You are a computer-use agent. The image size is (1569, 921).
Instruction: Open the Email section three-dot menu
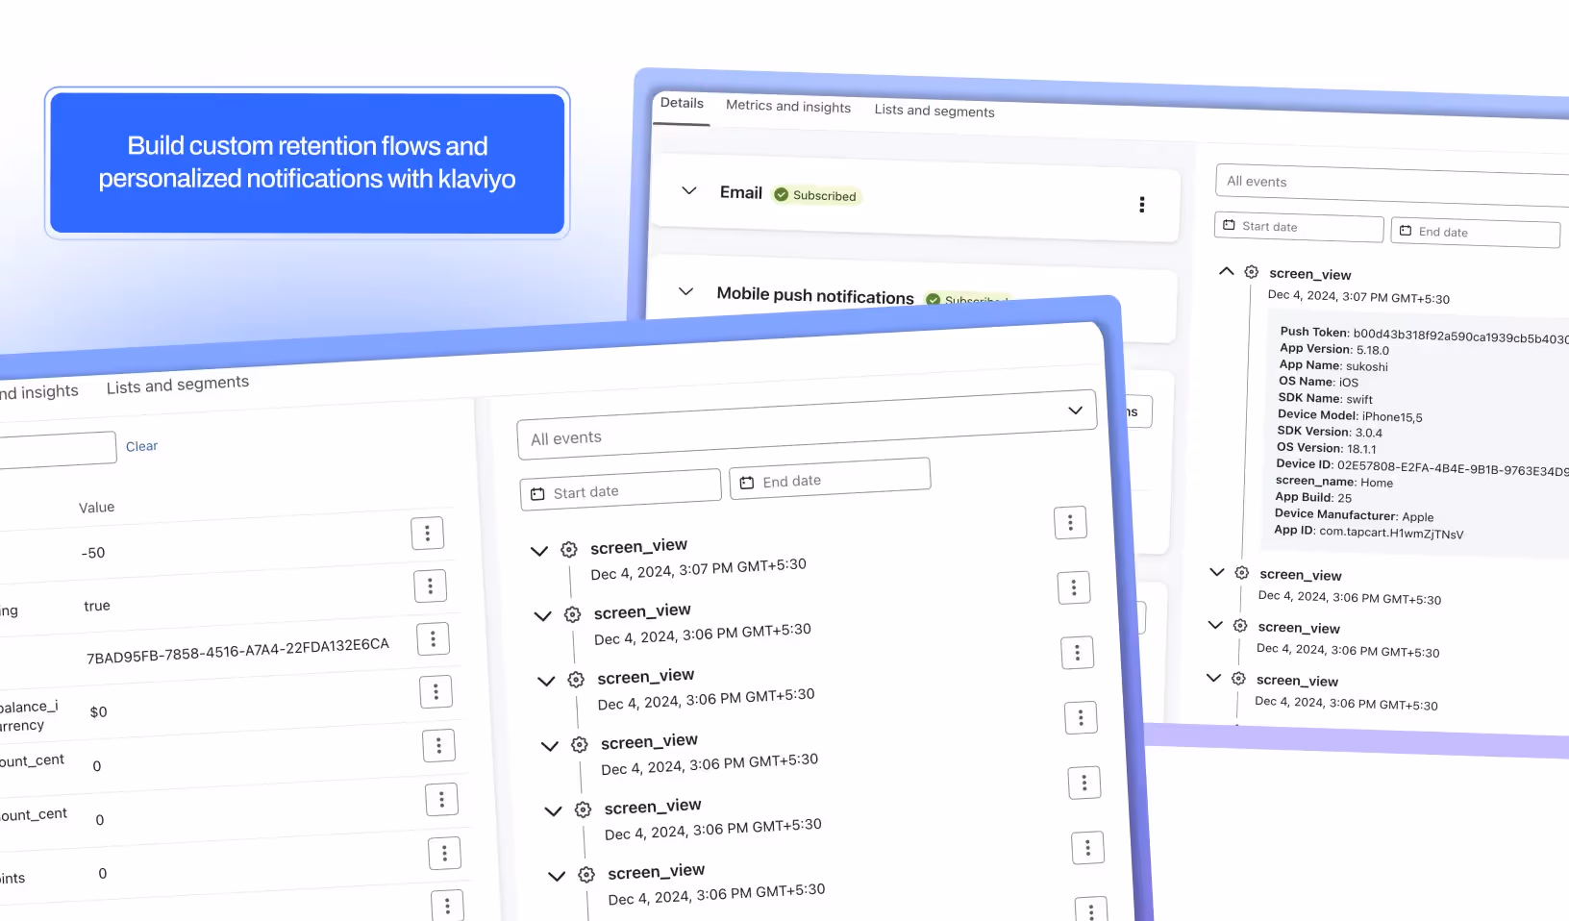click(x=1141, y=204)
